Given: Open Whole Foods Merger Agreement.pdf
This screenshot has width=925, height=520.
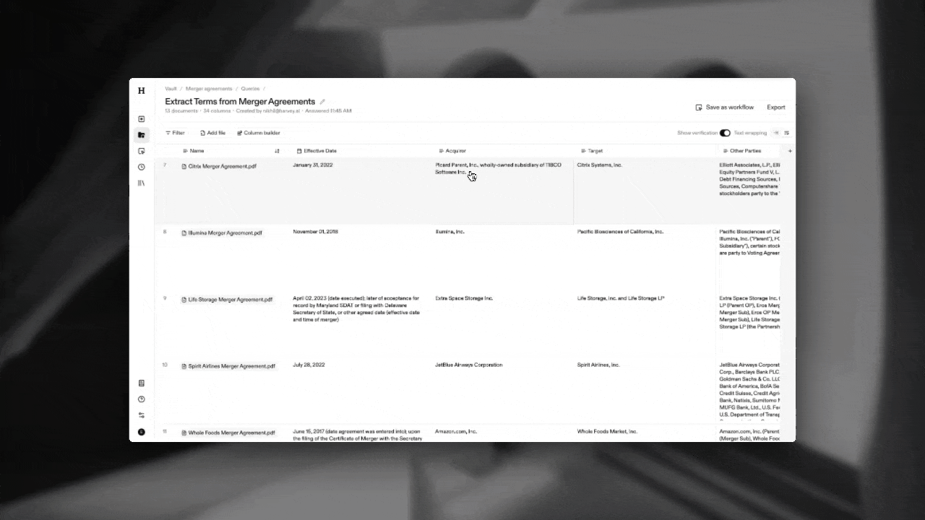Looking at the screenshot, I should click(x=228, y=433).
